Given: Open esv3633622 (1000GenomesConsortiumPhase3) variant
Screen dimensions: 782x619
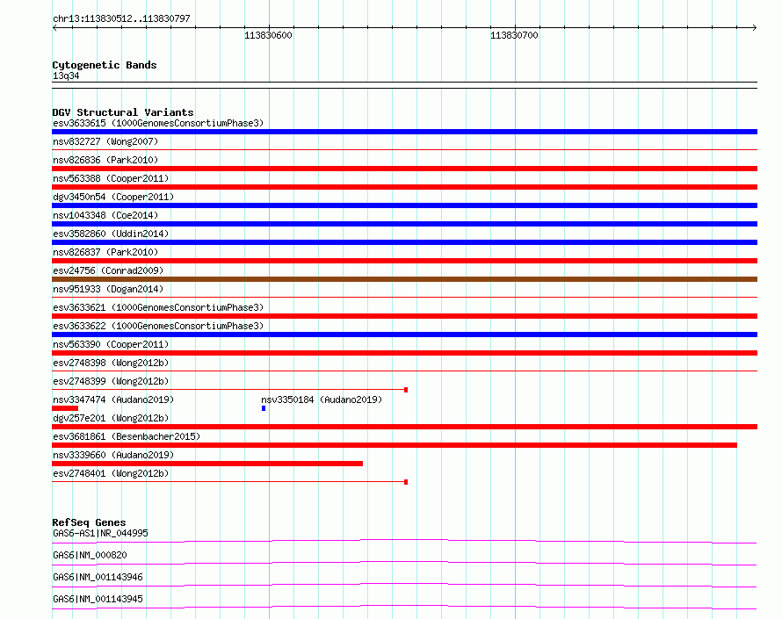Looking at the screenshot, I should (x=158, y=326).
